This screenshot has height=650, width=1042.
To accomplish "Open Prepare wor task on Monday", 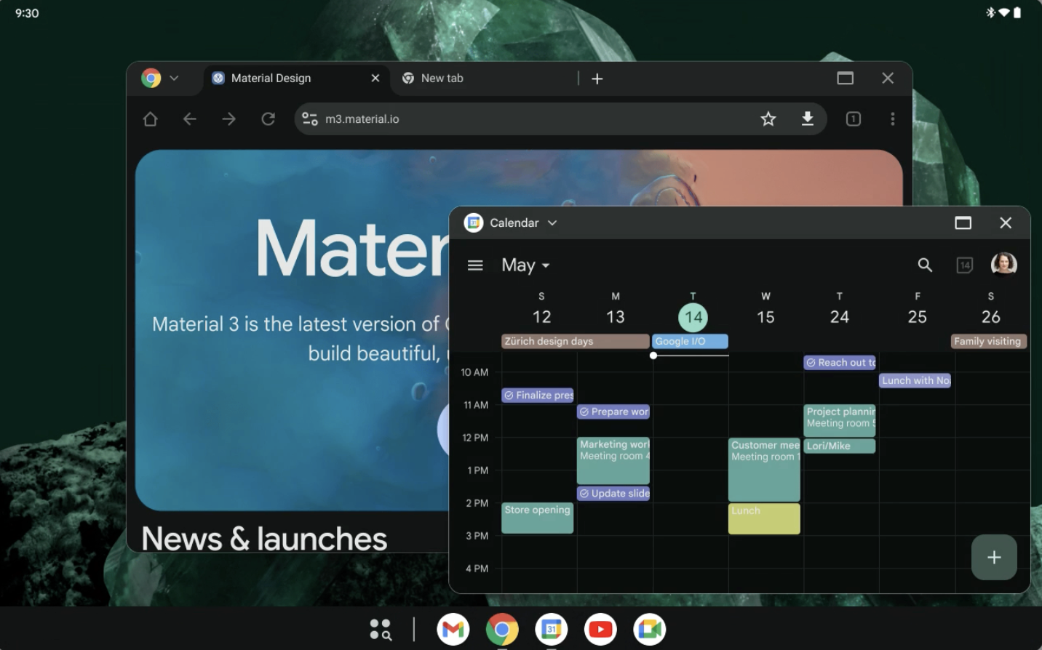I will [613, 412].
